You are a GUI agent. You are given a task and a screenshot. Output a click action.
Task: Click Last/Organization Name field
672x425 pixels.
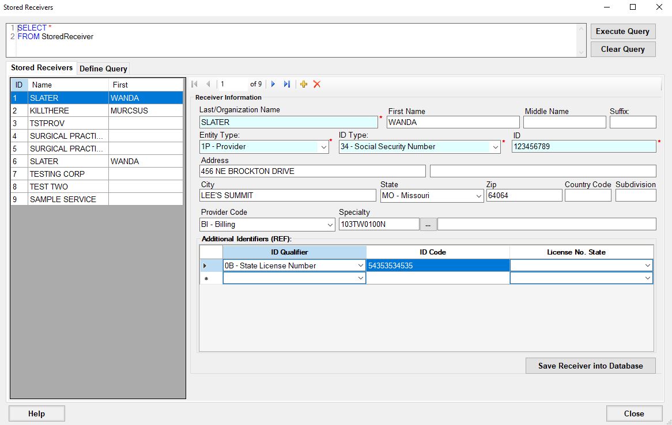[288, 122]
